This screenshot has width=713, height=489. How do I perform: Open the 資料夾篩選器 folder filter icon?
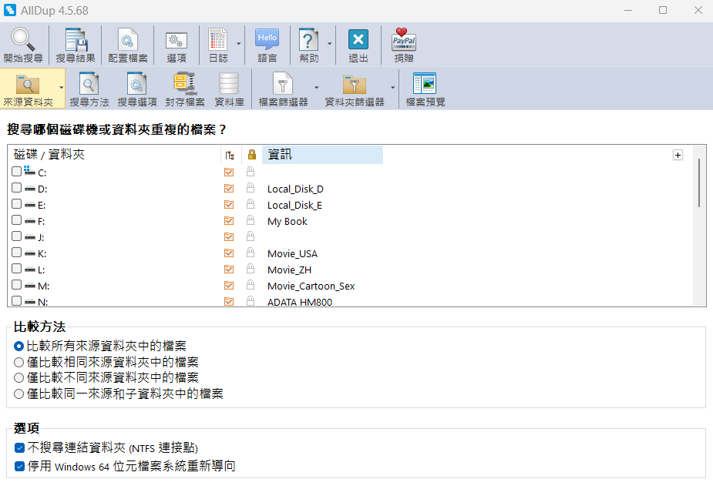(x=355, y=85)
